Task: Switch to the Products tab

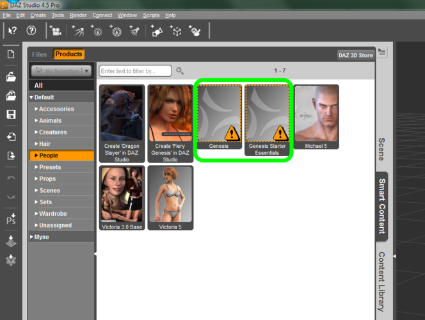Action: [x=68, y=54]
